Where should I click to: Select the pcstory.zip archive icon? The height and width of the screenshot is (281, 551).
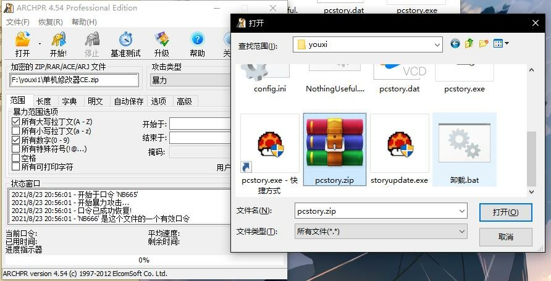[335, 149]
